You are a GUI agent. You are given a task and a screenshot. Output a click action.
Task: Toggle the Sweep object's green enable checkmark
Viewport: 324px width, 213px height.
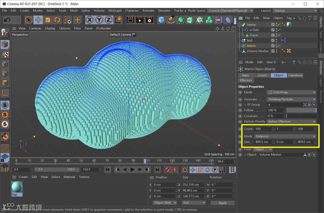click(279, 25)
